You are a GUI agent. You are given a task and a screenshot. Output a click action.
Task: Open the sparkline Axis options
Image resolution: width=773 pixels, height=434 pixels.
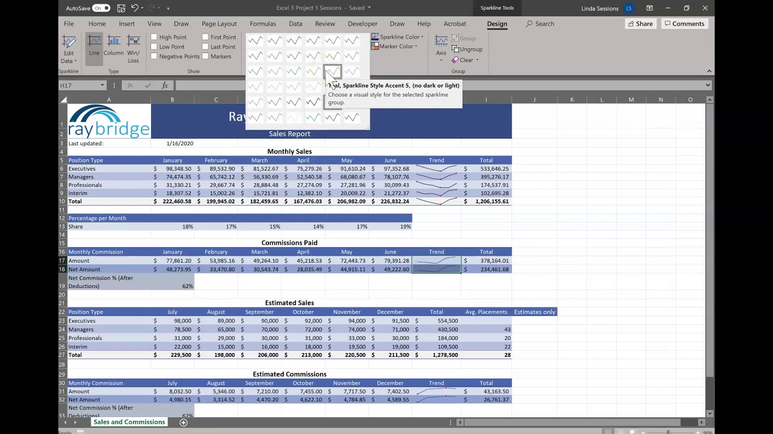pyautogui.click(x=441, y=48)
